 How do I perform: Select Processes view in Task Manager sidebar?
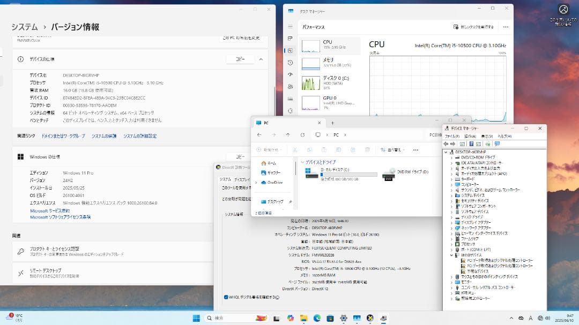(x=290, y=39)
